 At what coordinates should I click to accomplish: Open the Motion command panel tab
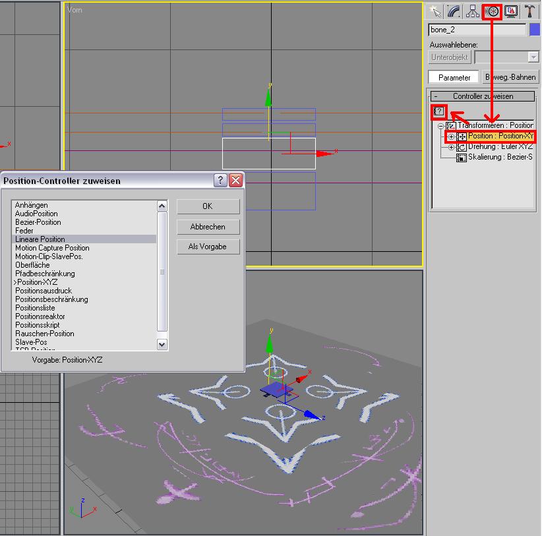[x=492, y=12]
